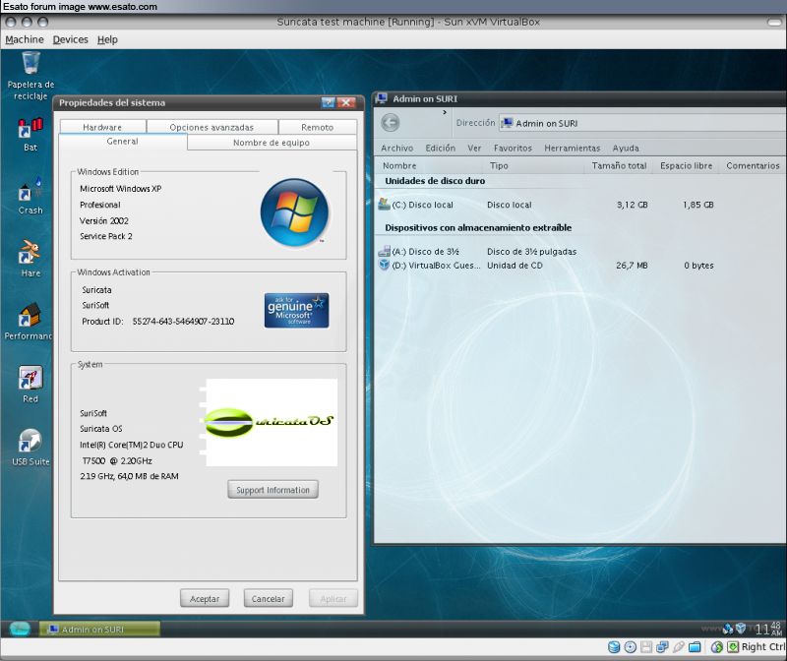Click the Cancelar button
This screenshot has width=787, height=661.
point(268,598)
